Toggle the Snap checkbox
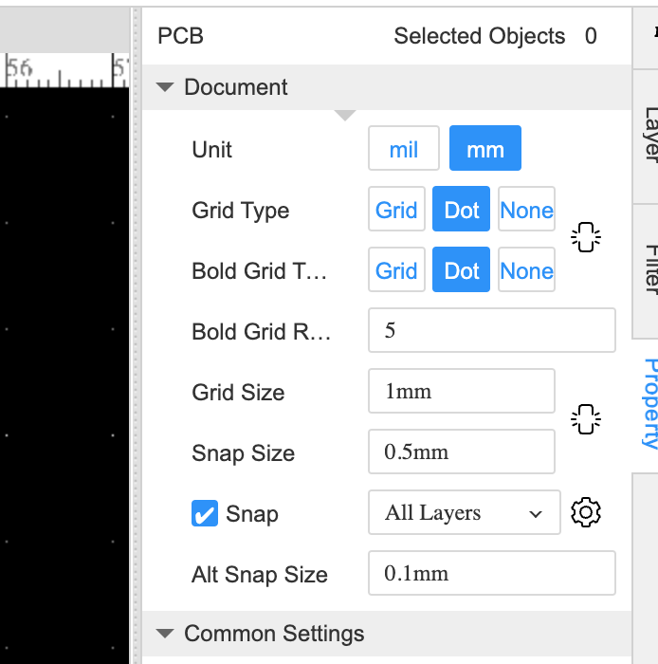This screenshot has width=658, height=664. 205,513
